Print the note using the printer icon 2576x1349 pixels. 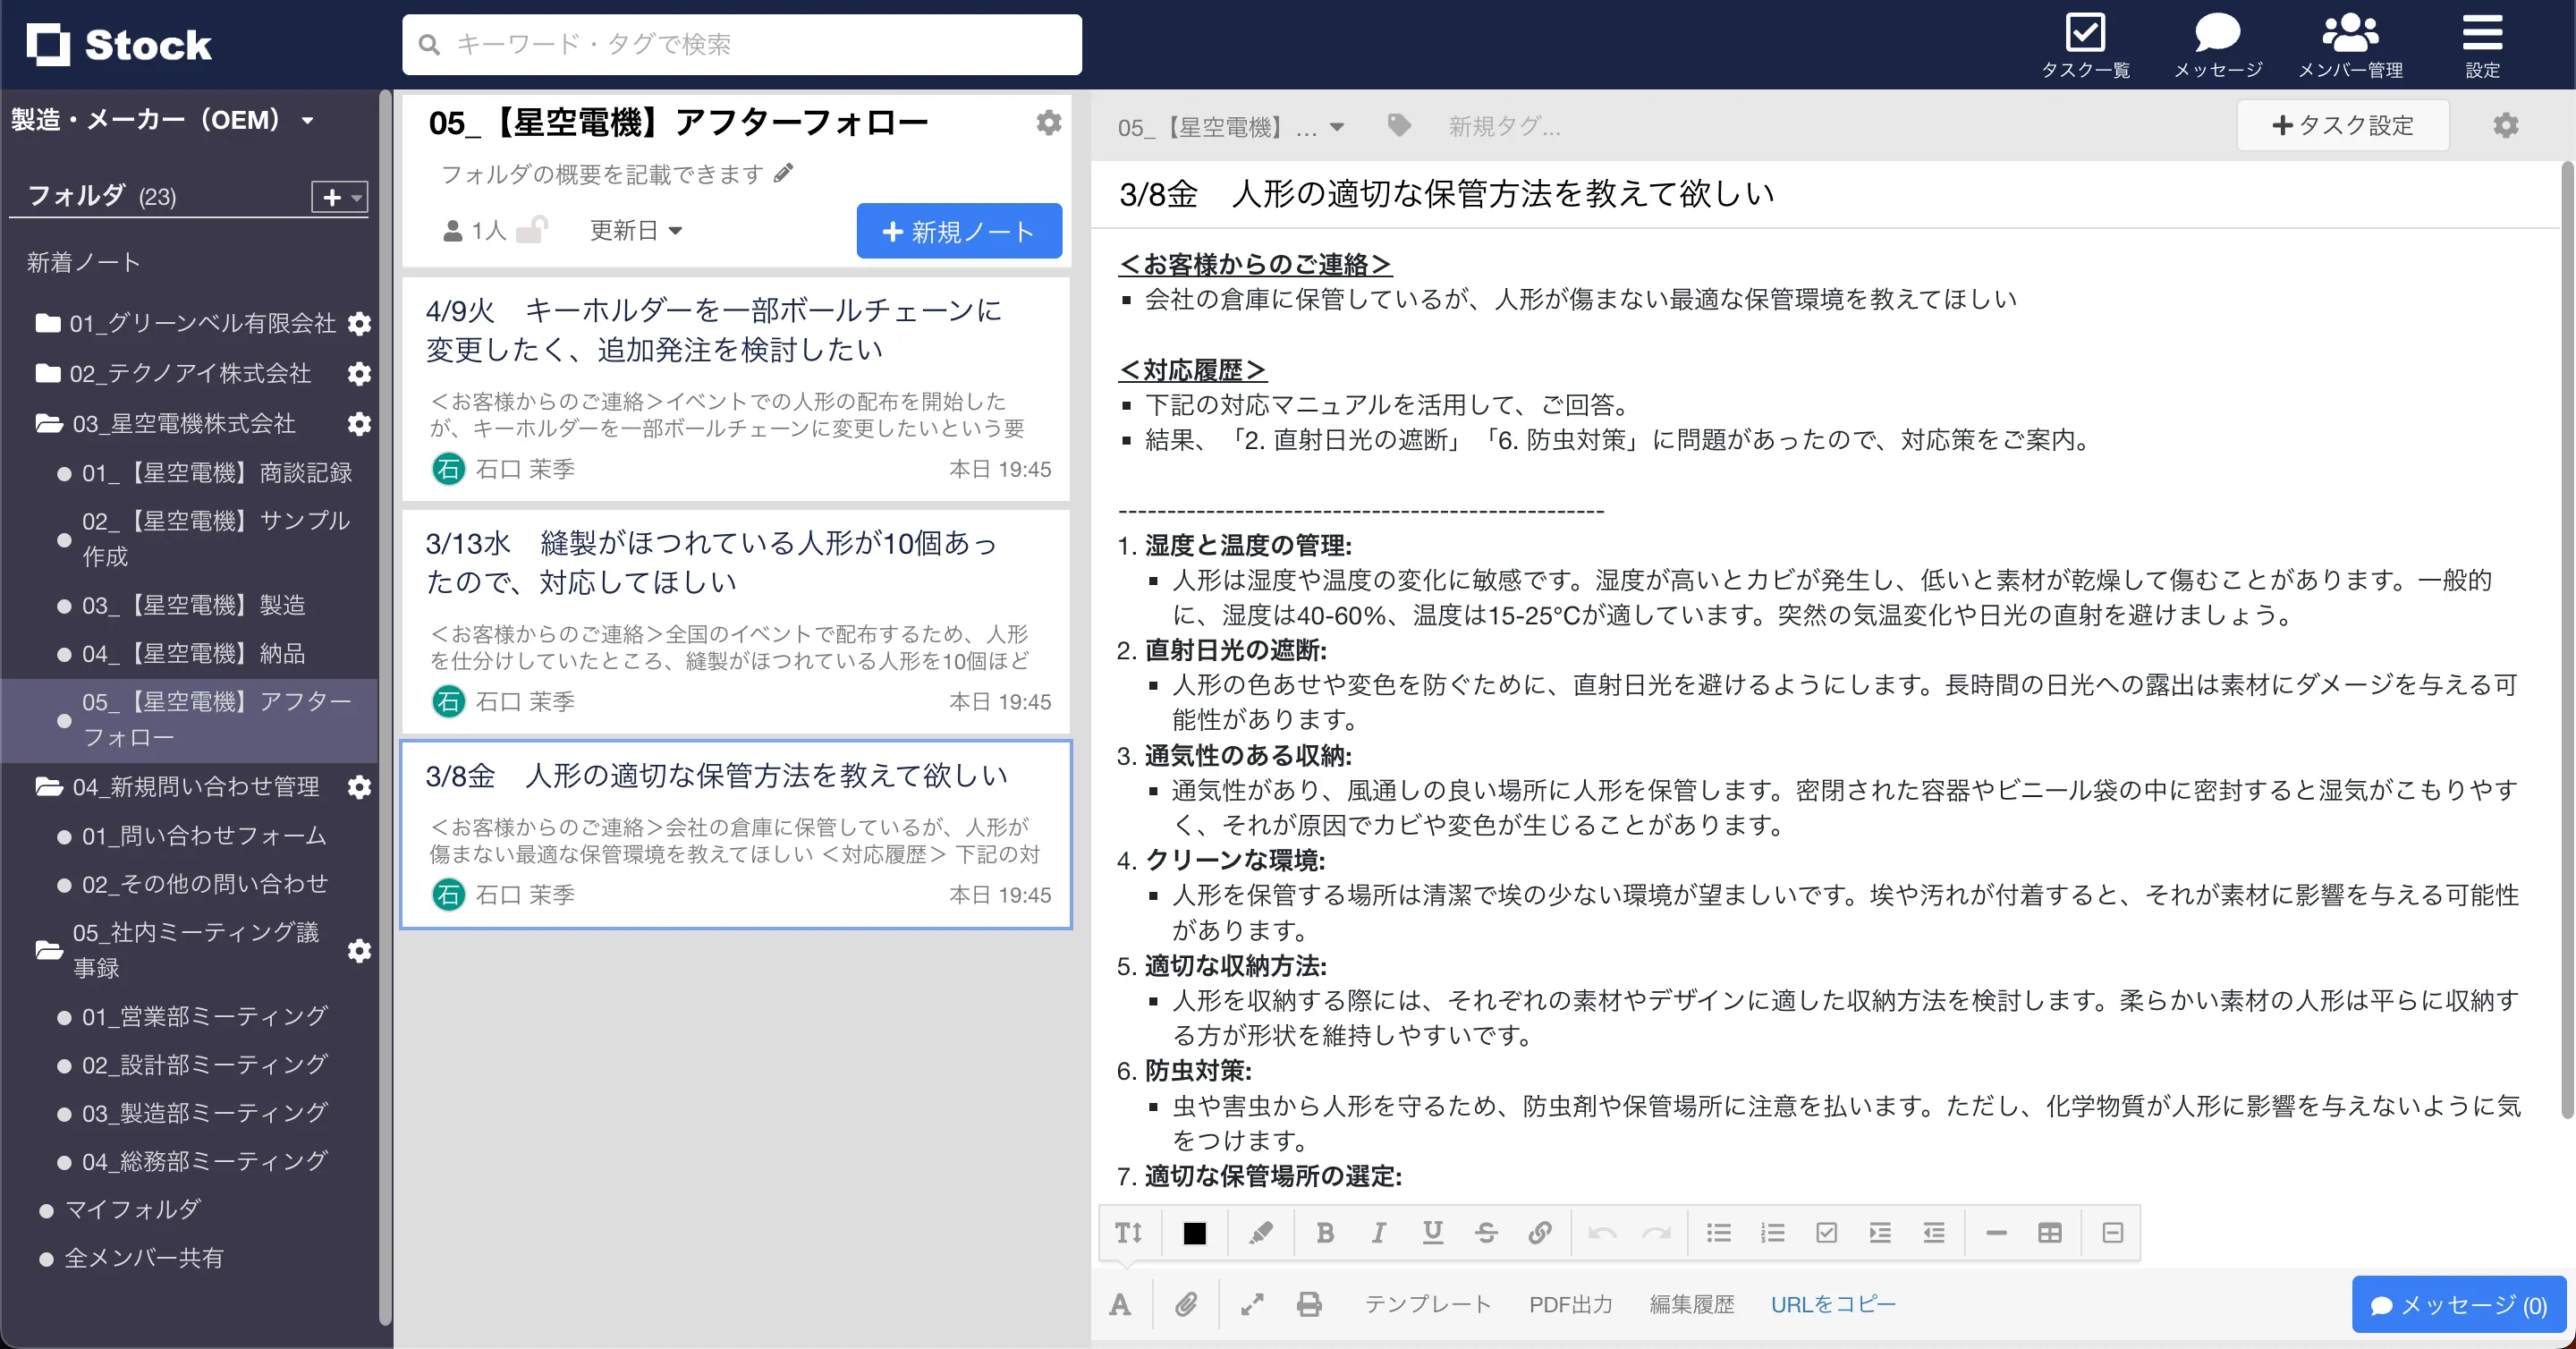[x=1309, y=1304]
